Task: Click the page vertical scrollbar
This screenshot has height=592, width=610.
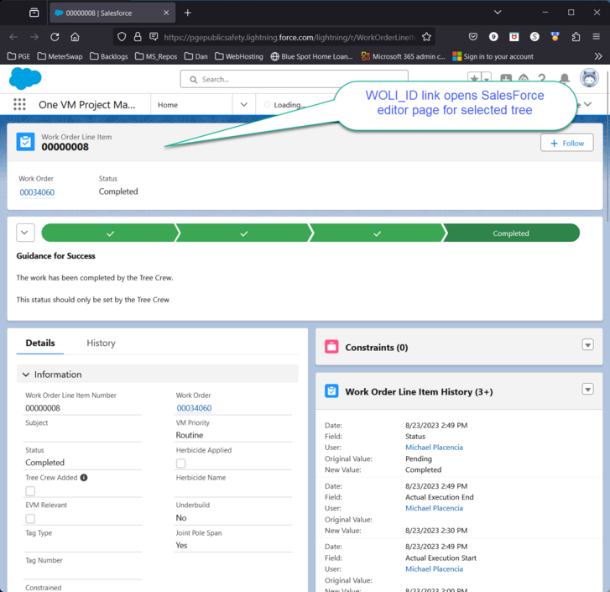Action: pyautogui.click(x=607, y=148)
